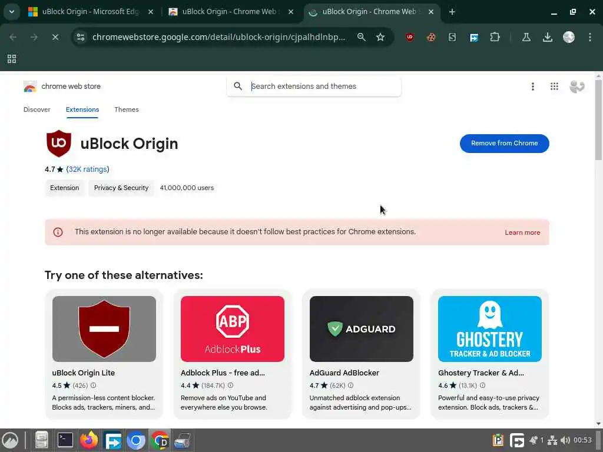Open the AdGuard AdBlocker thumbnail
Screen dimensions: 603x452
click(x=362, y=328)
